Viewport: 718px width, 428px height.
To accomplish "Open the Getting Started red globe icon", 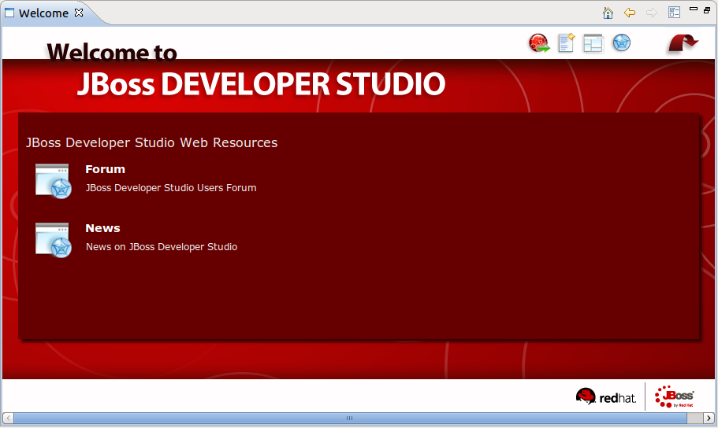I will 539,43.
